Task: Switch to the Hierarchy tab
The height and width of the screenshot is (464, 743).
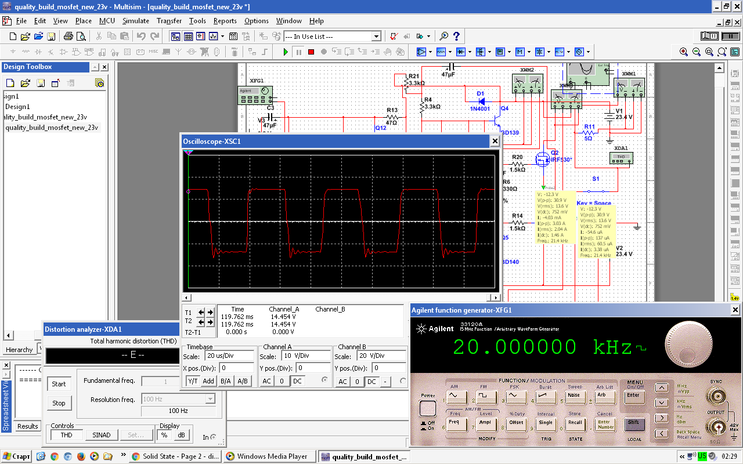Action: tap(19, 350)
